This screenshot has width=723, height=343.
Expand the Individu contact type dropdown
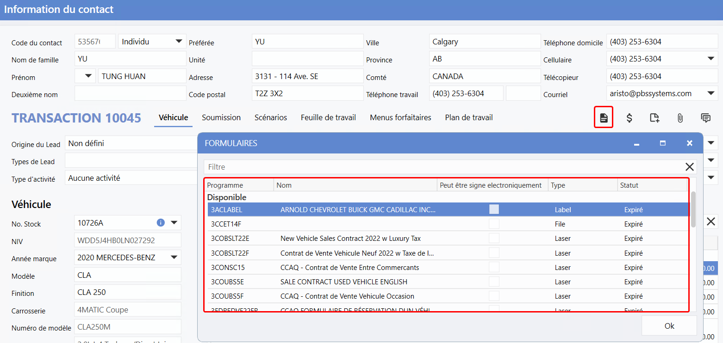[179, 42]
